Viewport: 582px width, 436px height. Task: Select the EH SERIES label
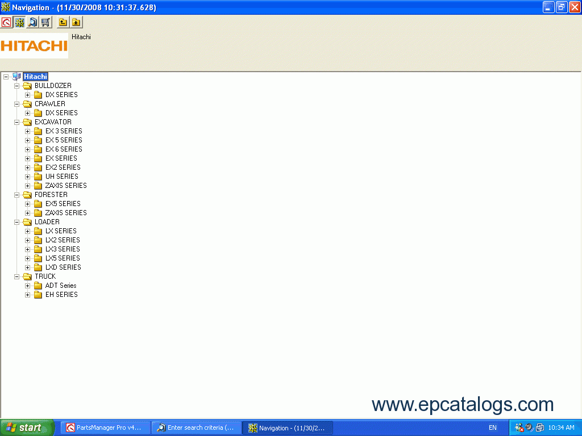tap(61, 295)
